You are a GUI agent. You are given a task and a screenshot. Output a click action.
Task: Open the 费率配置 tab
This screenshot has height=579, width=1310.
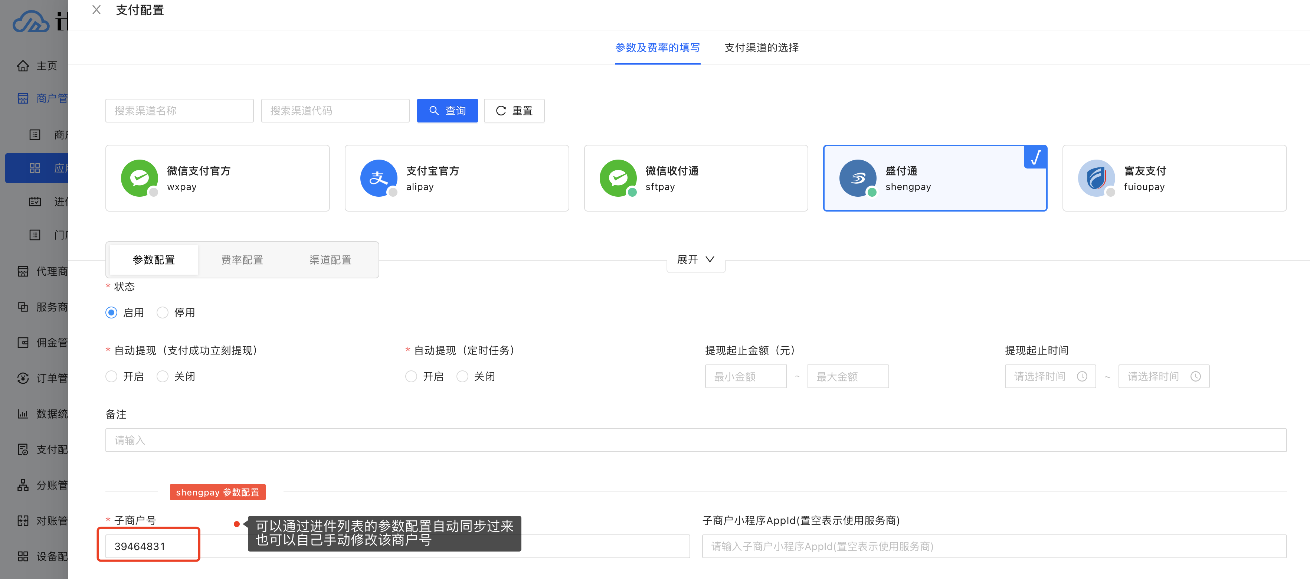pyautogui.click(x=242, y=260)
